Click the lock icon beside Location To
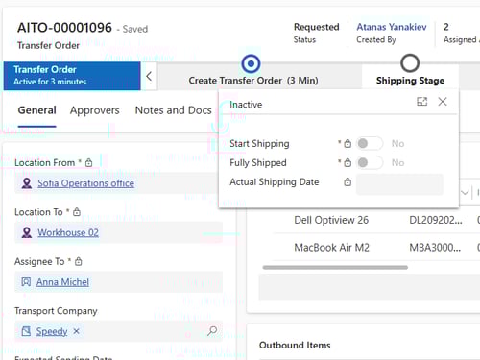 click(x=77, y=212)
